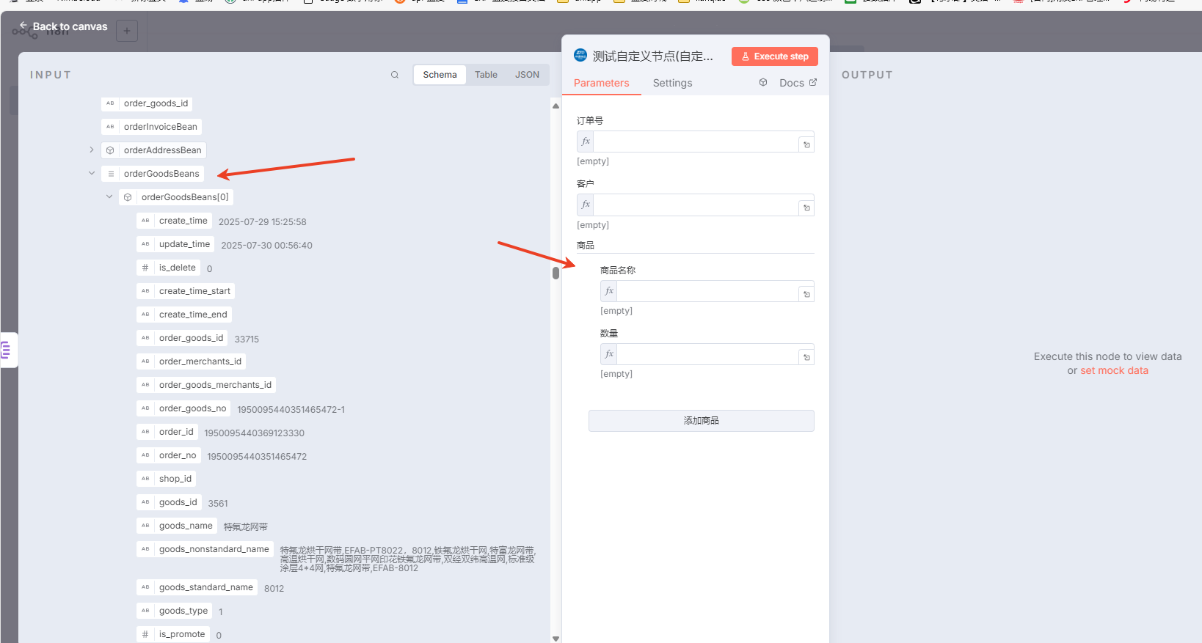Switch input view to Schema
Image resolution: width=1202 pixels, height=643 pixels.
pyautogui.click(x=440, y=75)
